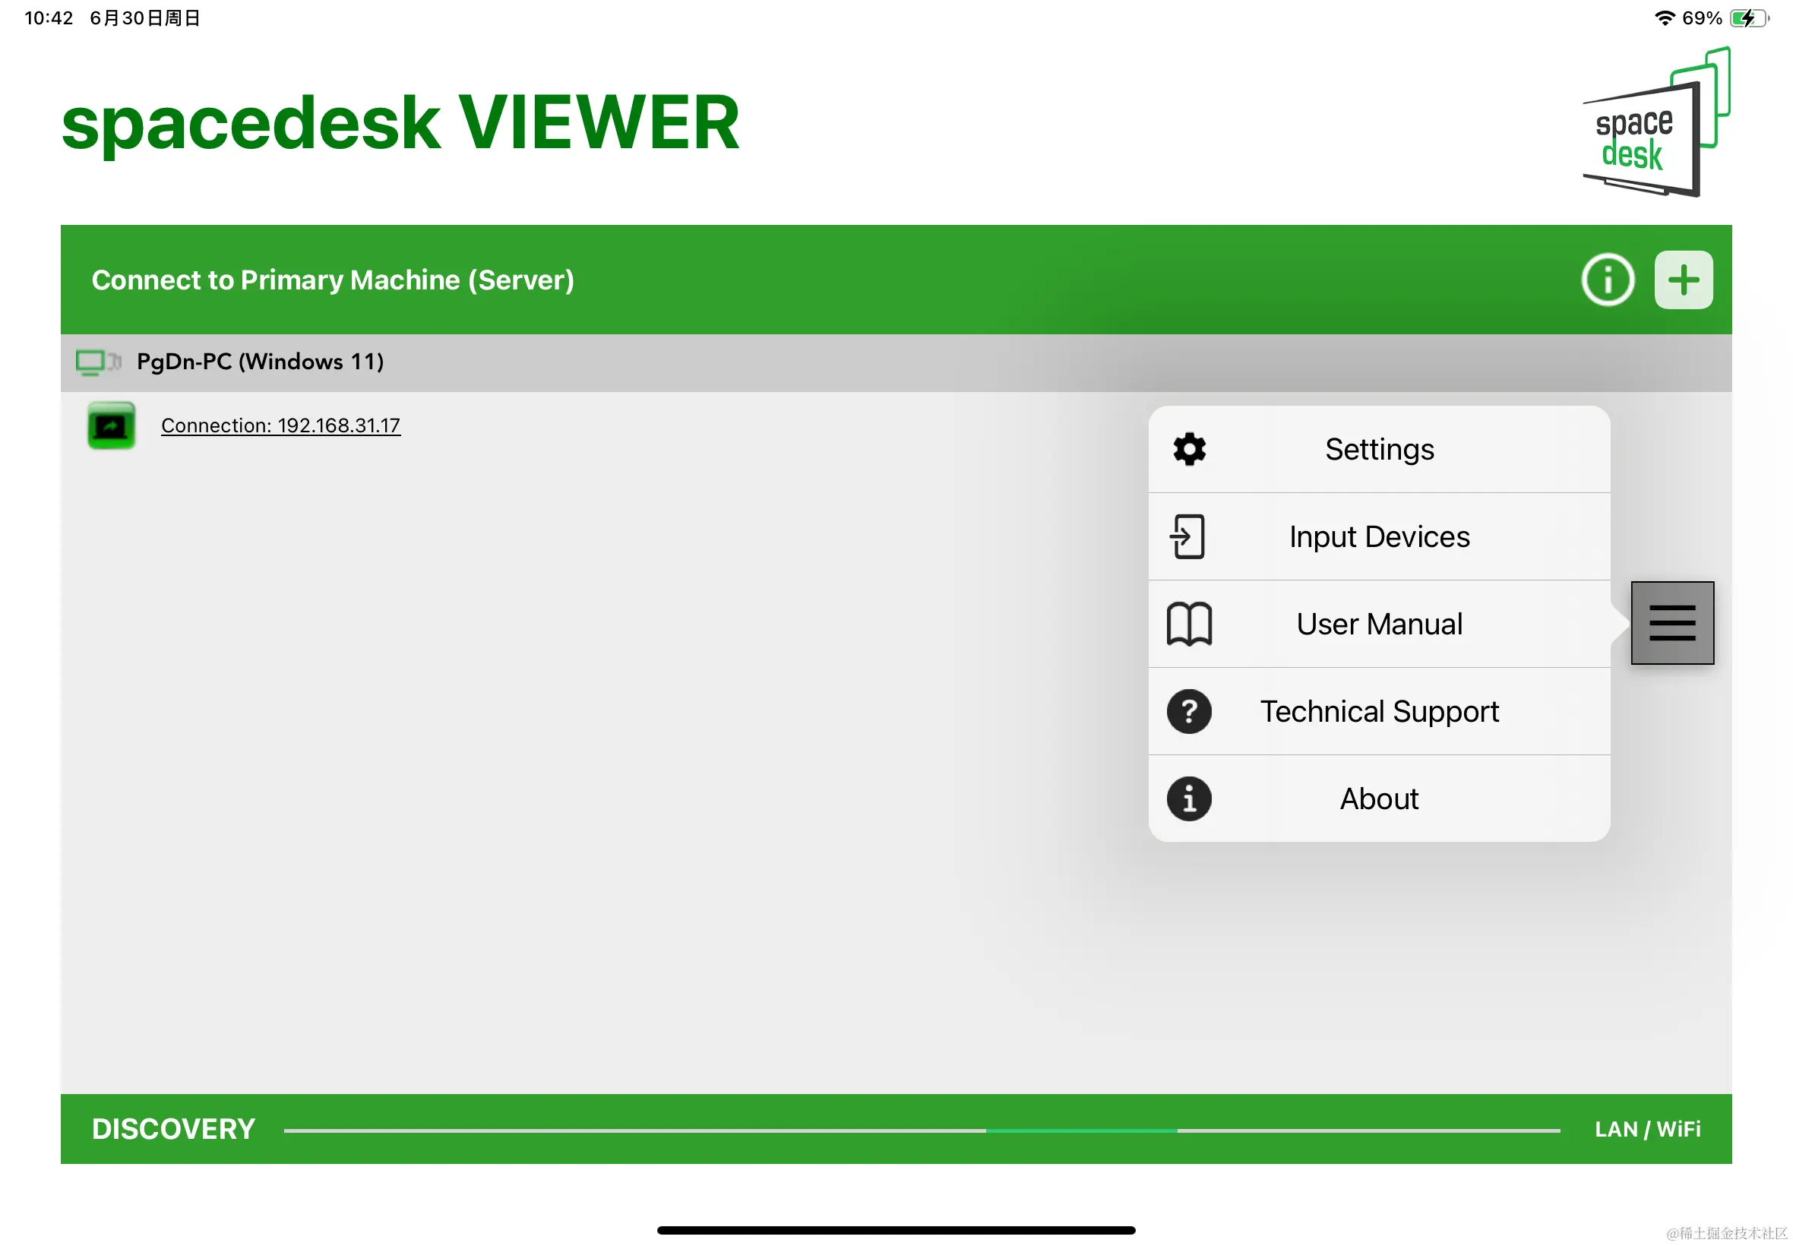Image resolution: width=1793 pixels, height=1246 pixels.
Task: Click the About info circle icon
Action: click(1189, 799)
